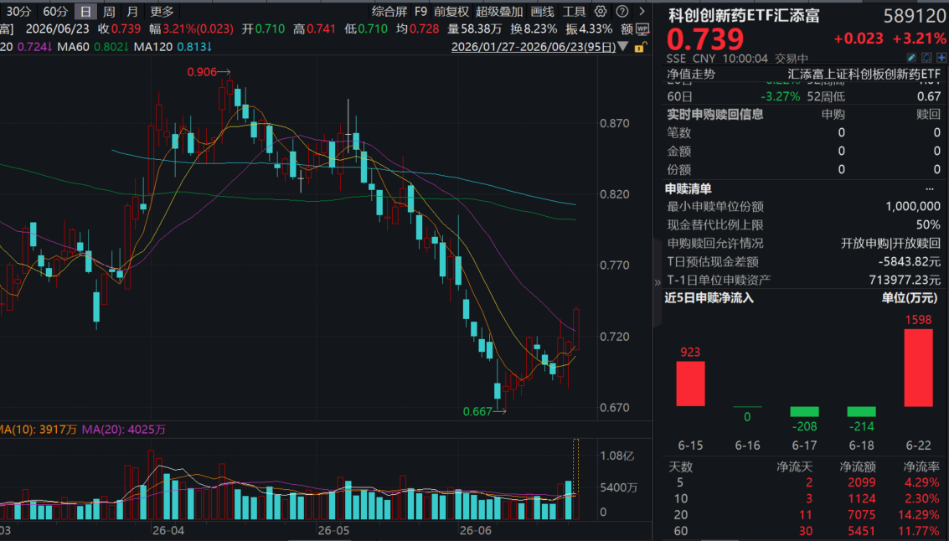Open 申赎清单 more options ellipsis
Image resolution: width=949 pixels, height=541 pixels.
pyautogui.click(x=930, y=188)
